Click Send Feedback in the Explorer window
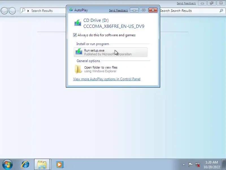226x170 pixels. 186,3
